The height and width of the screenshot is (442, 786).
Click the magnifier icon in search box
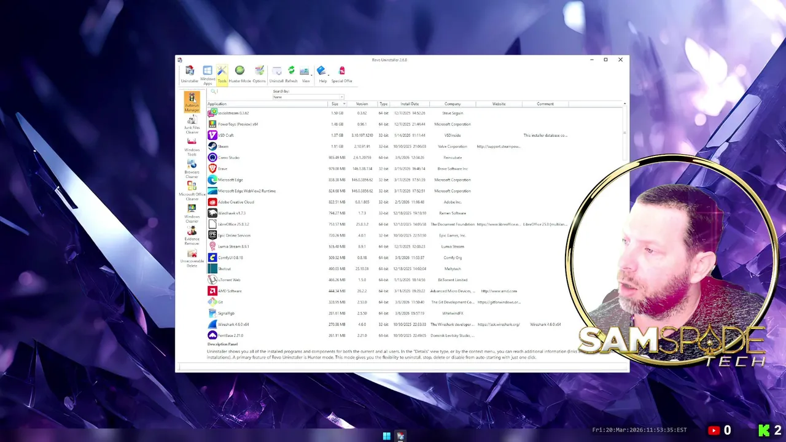214,91
